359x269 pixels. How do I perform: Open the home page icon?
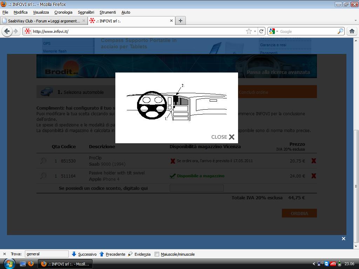tap(352, 31)
